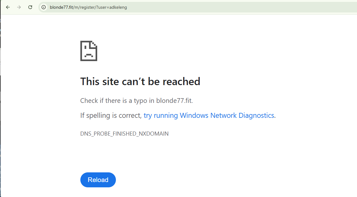Refresh the page with the toolbar reload icon
This screenshot has width=357, height=197.
tap(30, 7)
